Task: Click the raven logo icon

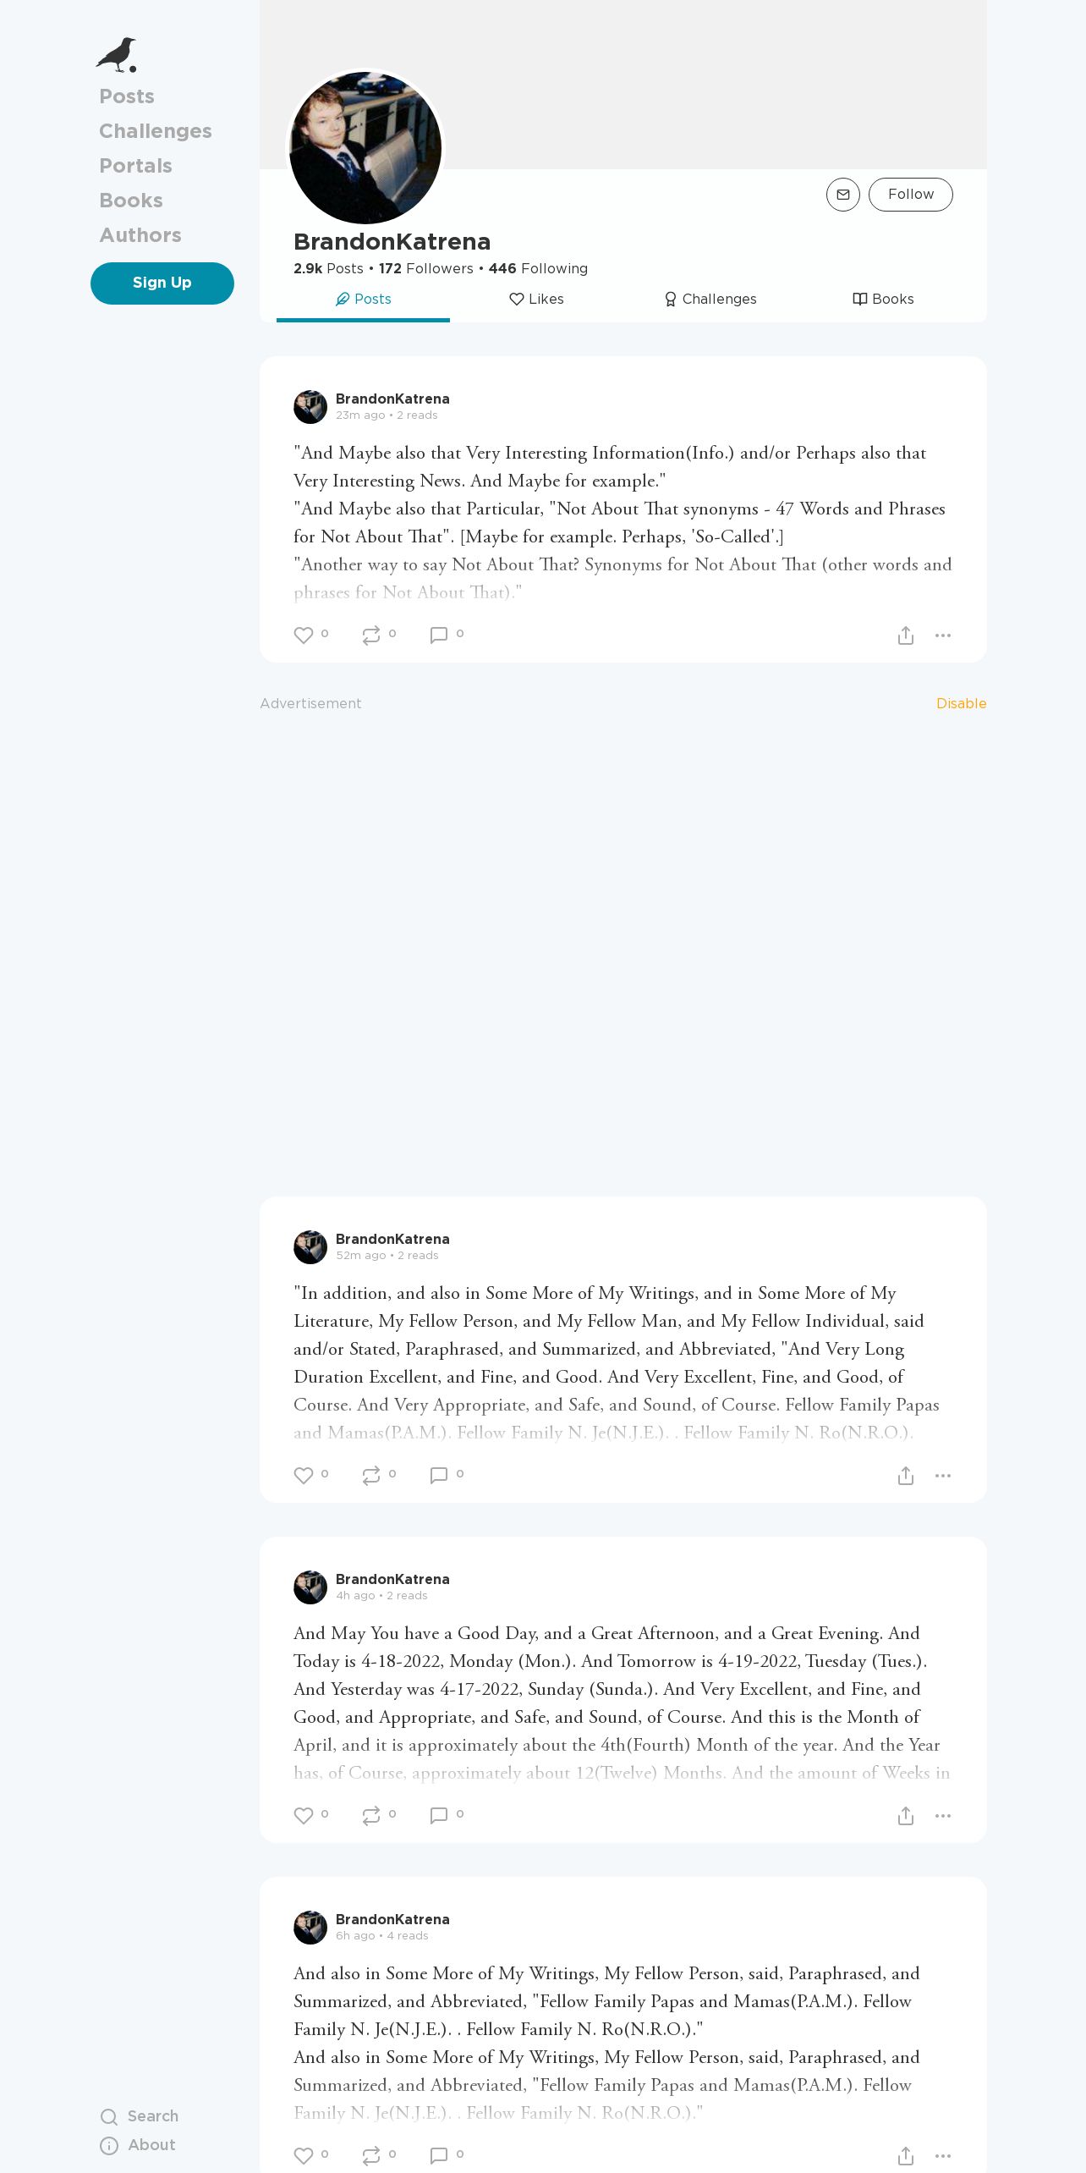Action: pyautogui.click(x=117, y=55)
